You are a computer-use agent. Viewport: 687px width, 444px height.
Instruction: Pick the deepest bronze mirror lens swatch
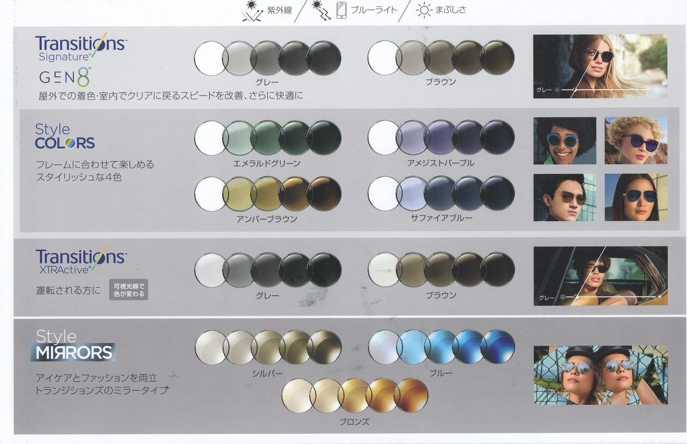(411, 396)
